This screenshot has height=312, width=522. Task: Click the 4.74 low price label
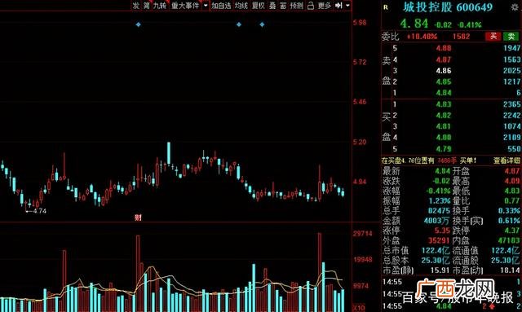(40, 211)
